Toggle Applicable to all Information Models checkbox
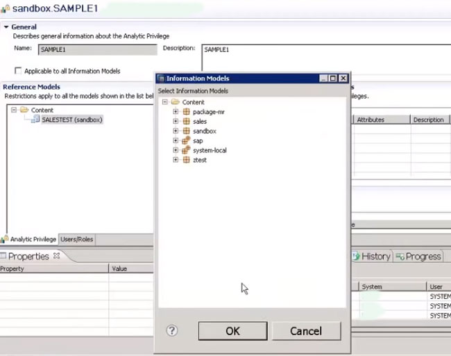This screenshot has height=356, width=451. 18,71
